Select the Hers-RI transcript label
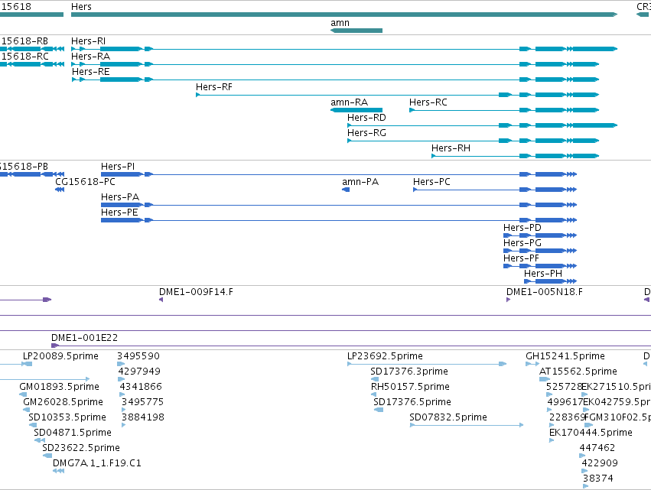This screenshot has height=490, width=651. point(89,41)
